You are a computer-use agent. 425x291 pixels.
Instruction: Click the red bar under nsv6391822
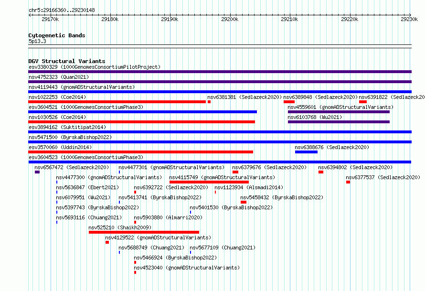click(363, 102)
